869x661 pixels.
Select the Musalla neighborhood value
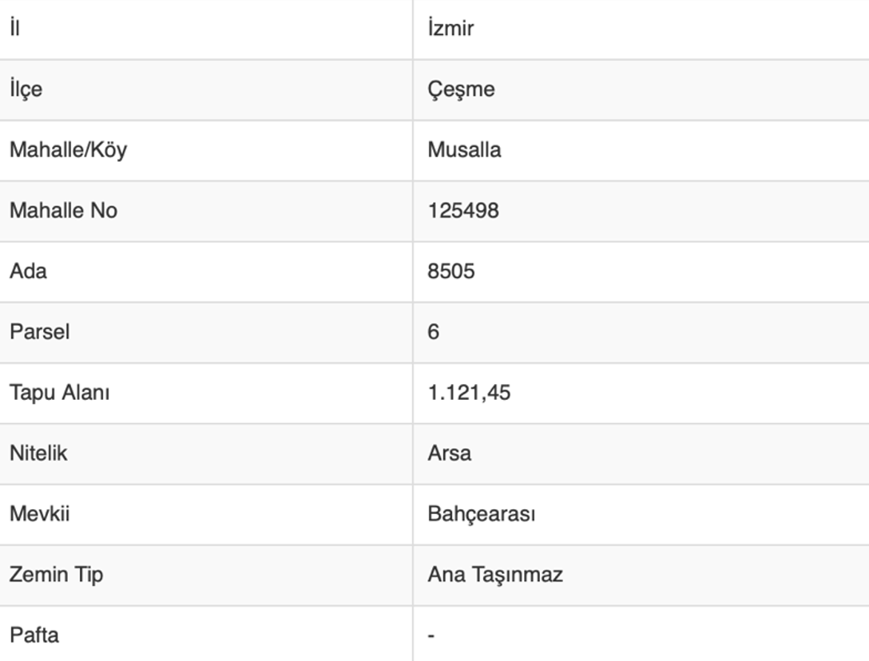(x=464, y=150)
